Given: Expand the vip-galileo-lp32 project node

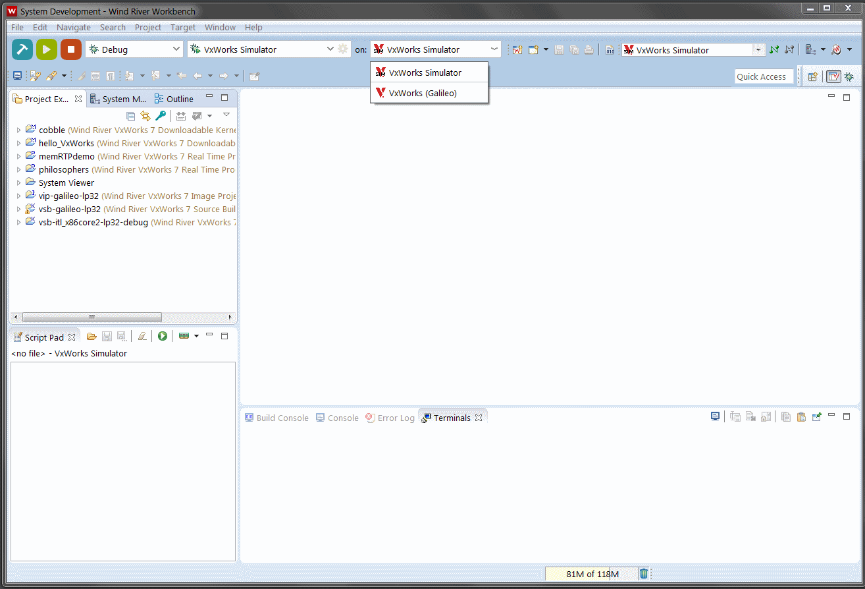Looking at the screenshot, I should click(18, 196).
